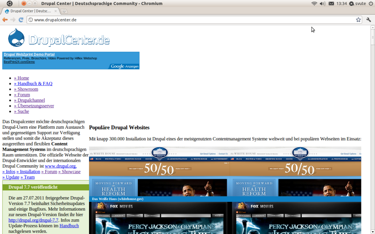
Task: Go to the Forum navigation menu item
Action: (23, 95)
